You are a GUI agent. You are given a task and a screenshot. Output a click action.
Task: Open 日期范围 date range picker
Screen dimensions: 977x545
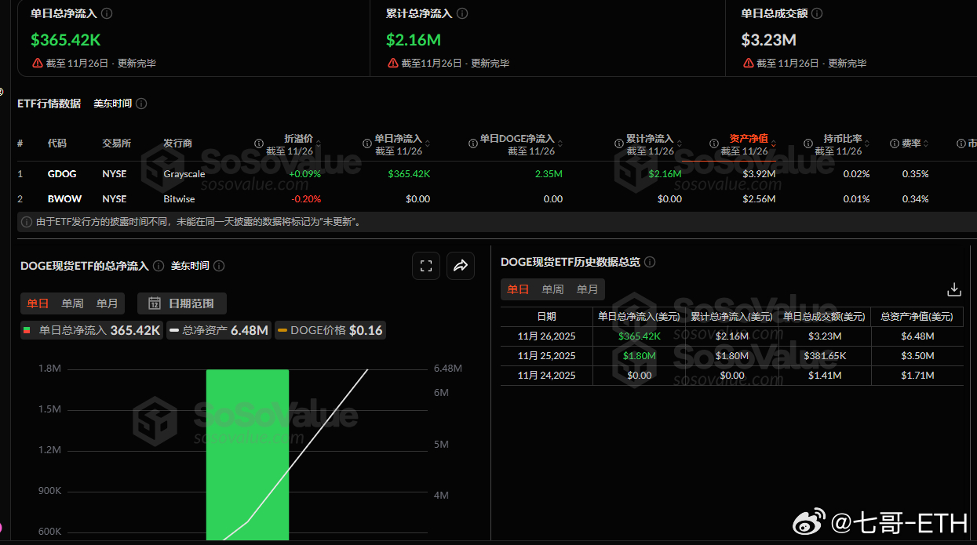pyautogui.click(x=181, y=303)
